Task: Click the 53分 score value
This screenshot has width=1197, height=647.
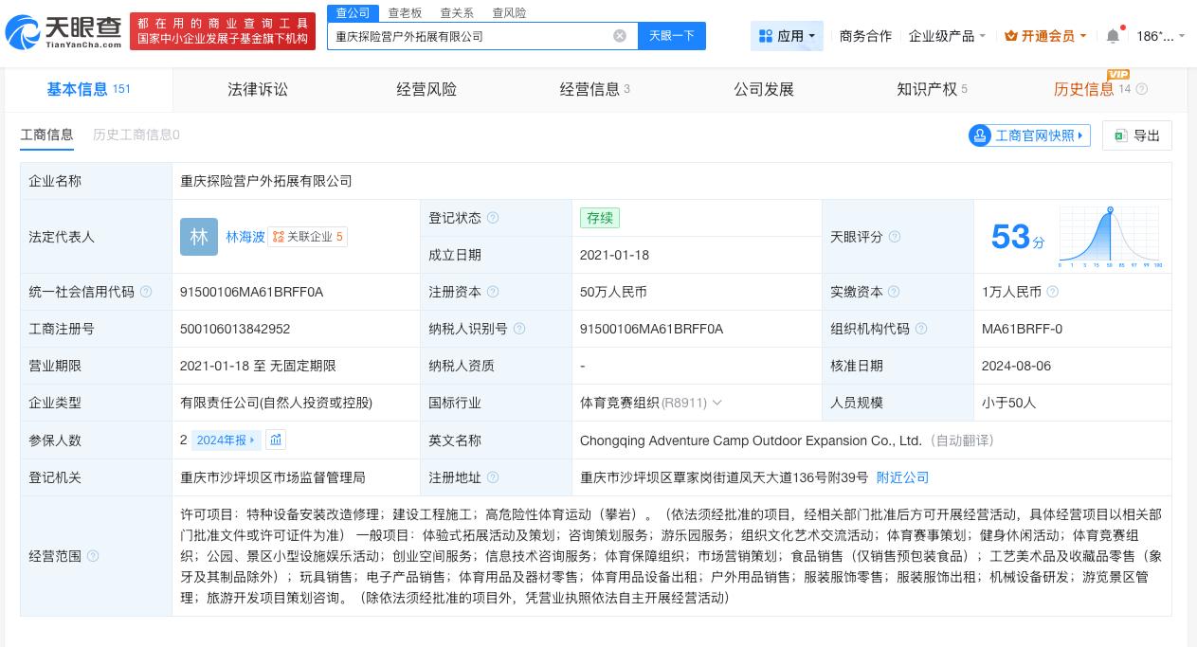Action: click(x=1018, y=237)
